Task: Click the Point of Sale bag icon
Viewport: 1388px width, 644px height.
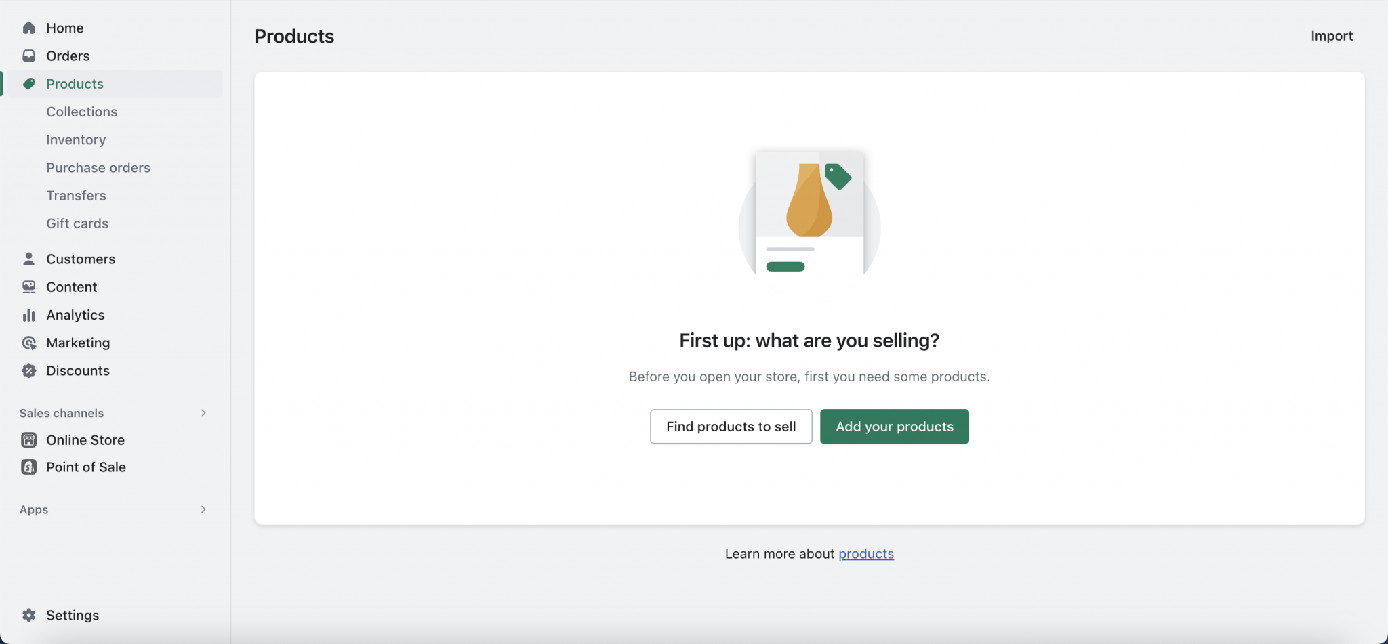Action: 28,467
